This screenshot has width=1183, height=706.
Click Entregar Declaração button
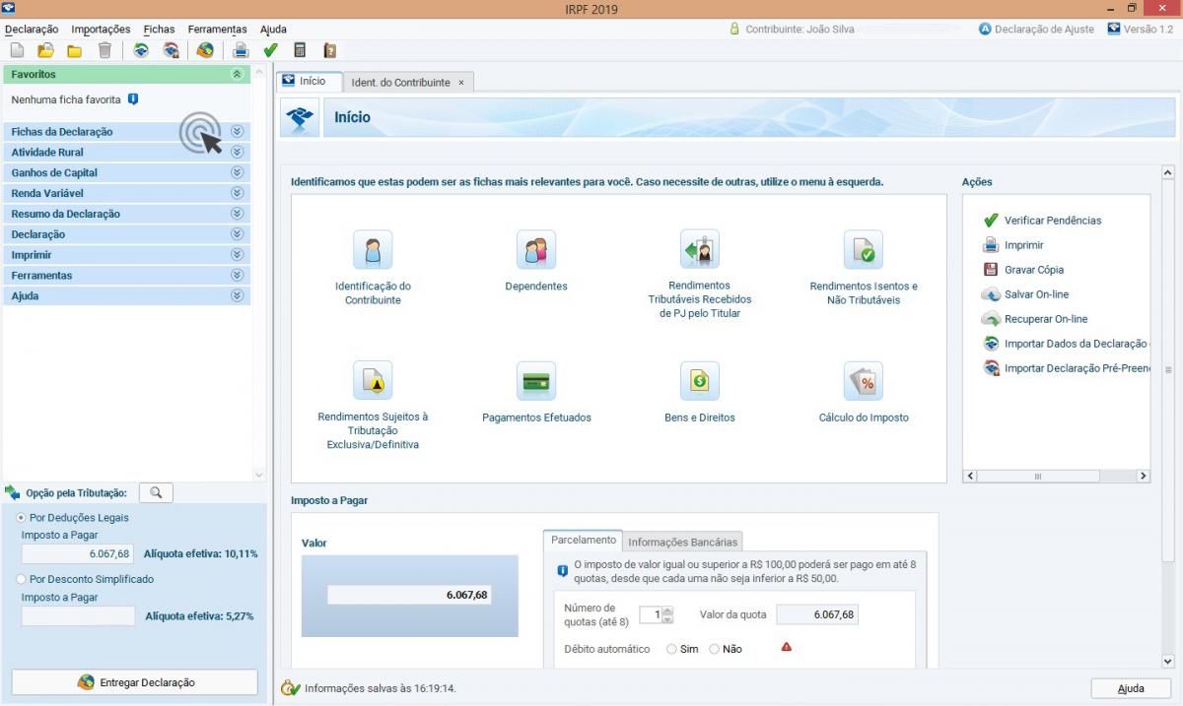point(134,682)
